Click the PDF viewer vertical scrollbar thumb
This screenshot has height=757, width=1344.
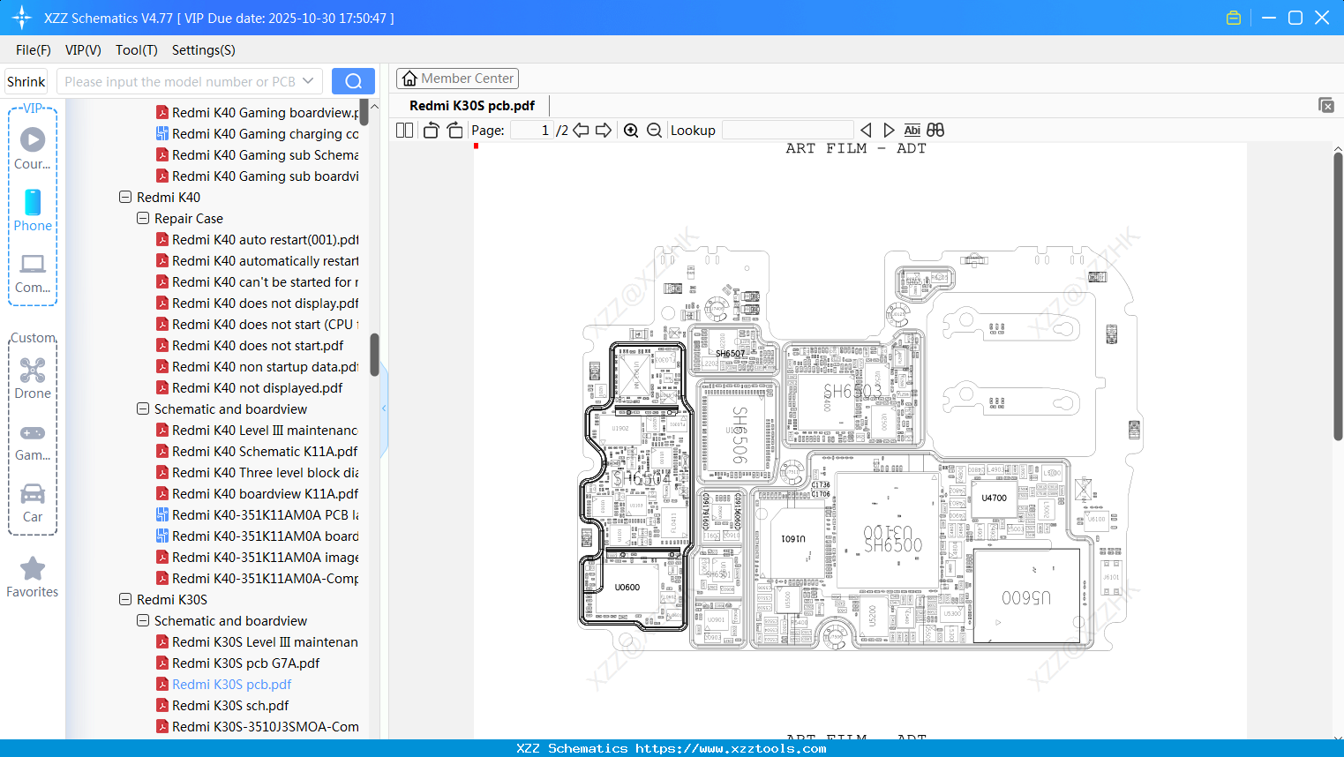point(1338,297)
